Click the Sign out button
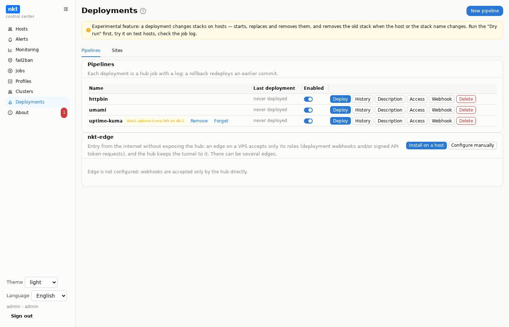The image size is (509, 327). [x=22, y=316]
